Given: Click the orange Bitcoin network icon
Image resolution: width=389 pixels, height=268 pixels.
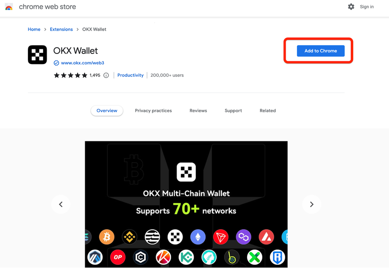Looking at the screenshot, I should 107,237.
